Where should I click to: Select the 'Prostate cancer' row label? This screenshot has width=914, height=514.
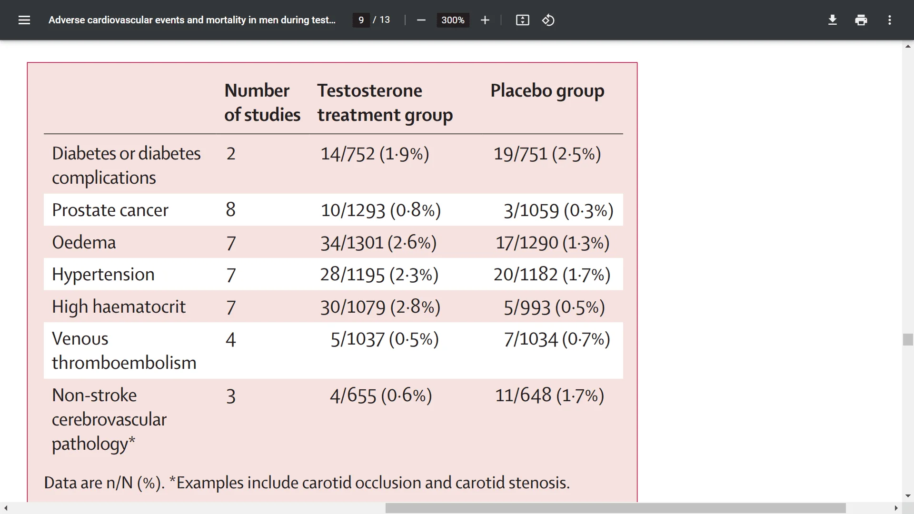[110, 210]
